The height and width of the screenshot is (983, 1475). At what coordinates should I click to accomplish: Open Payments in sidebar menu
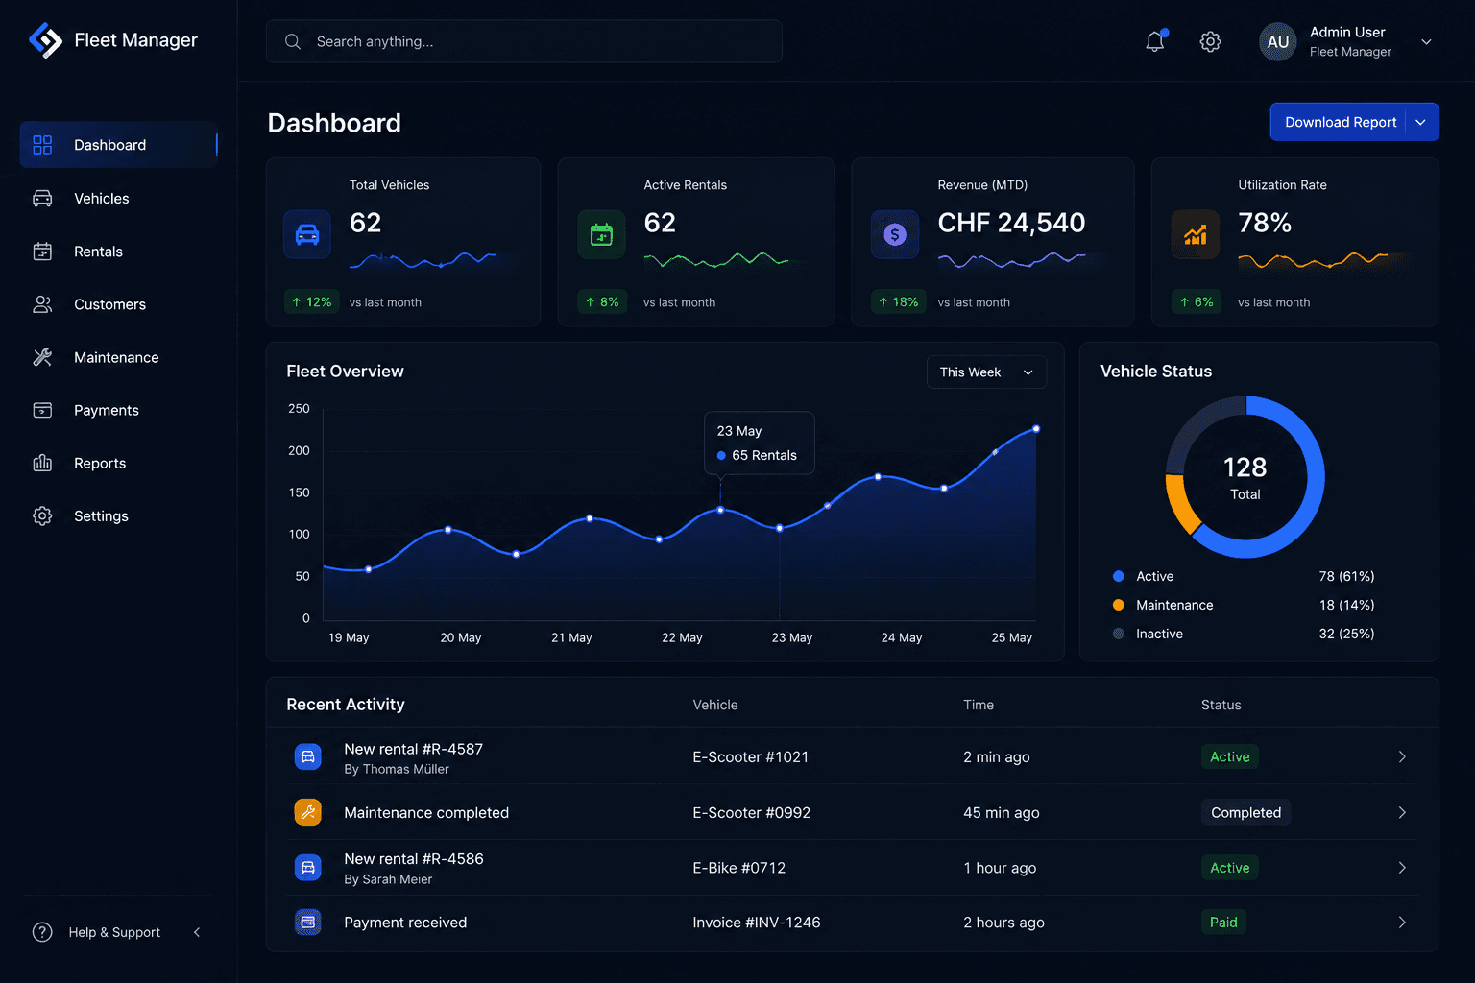coord(119,410)
